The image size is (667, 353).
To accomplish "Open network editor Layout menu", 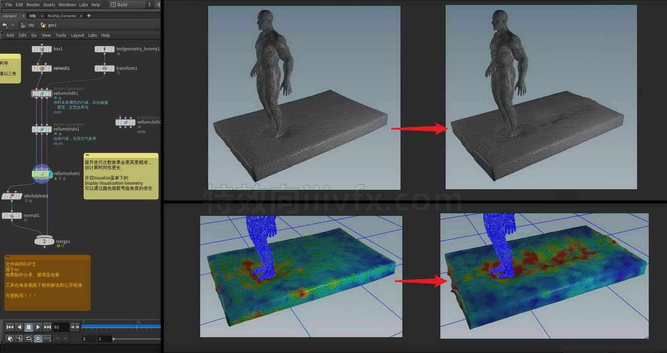I will [x=77, y=35].
